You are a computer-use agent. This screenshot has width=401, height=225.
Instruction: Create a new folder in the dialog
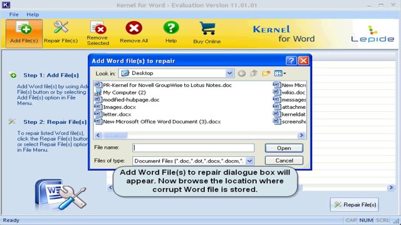tap(266, 74)
